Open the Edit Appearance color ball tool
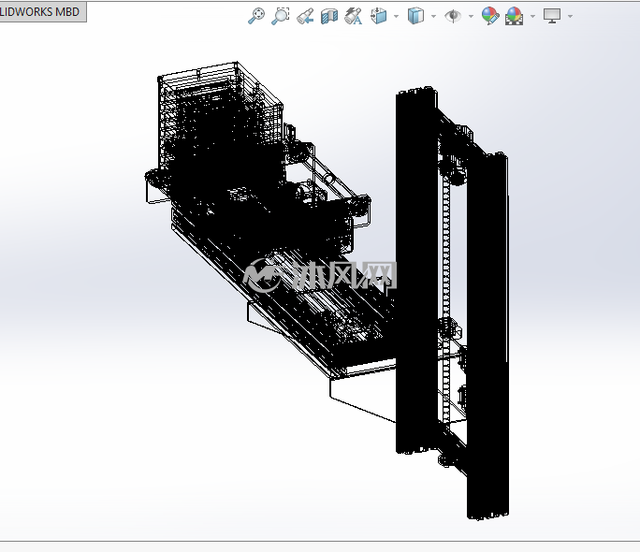The image size is (640, 552). point(489,16)
